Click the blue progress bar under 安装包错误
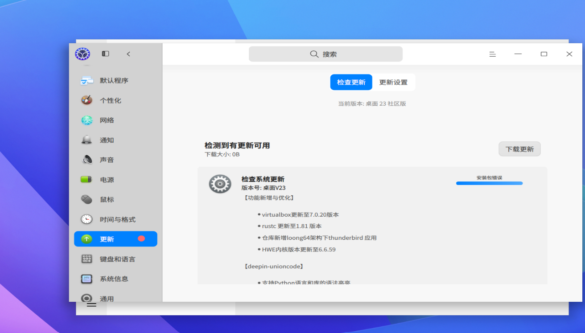The image size is (585, 333). [489, 183]
